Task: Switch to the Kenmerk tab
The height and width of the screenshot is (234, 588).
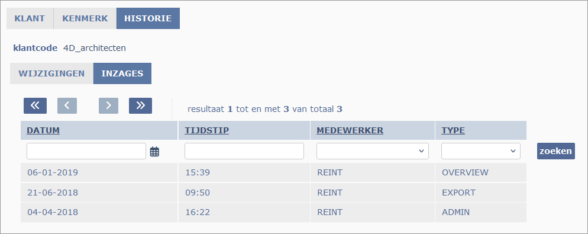Action: (85, 18)
